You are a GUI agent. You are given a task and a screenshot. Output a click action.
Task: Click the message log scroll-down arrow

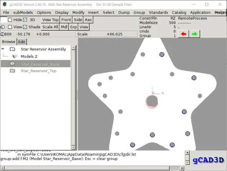click(187, 163)
